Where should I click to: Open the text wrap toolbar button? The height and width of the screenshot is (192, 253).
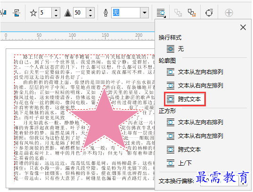coord(161,13)
